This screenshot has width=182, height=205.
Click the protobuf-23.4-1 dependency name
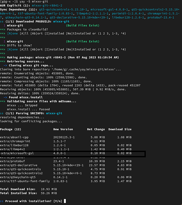(161, 17)
